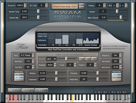
Task: Decrease Rand.Dyn value with minus stepper
Action: pyautogui.click(x=33, y=62)
